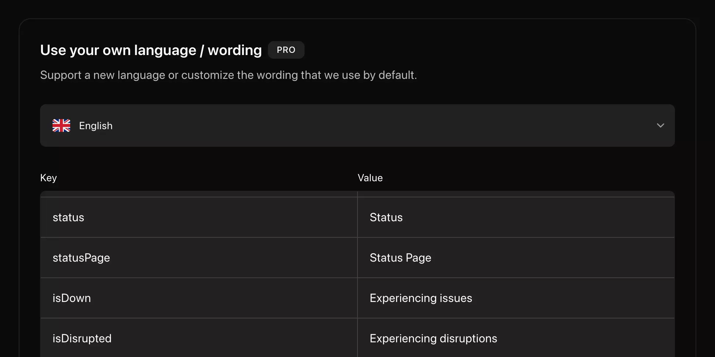
Task: Select the isDown key cell
Action: coord(199,298)
